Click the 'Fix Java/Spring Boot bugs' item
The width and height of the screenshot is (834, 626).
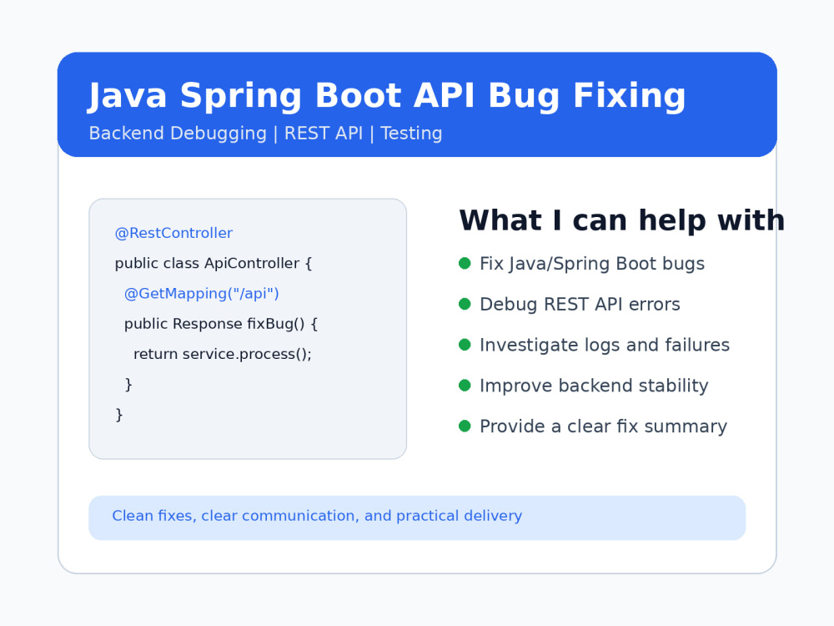coord(592,264)
